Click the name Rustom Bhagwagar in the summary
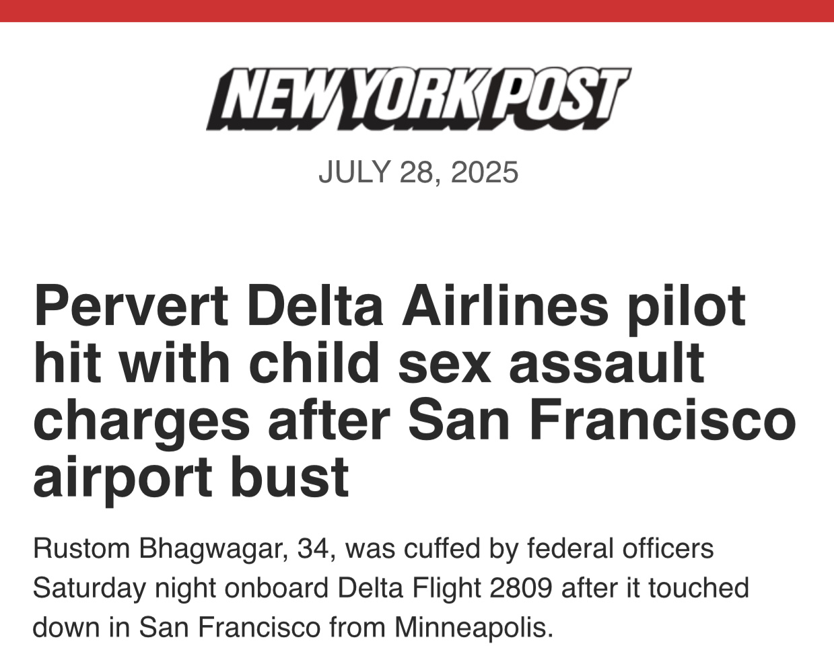 coord(156,549)
